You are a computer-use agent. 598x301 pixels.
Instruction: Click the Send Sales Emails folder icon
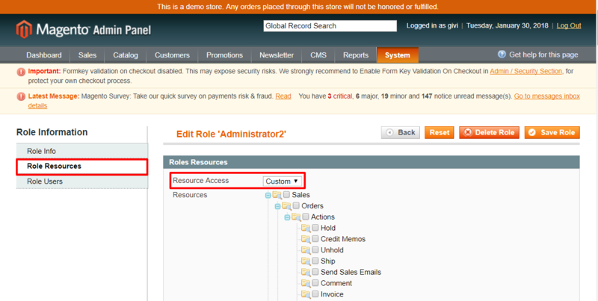306,273
